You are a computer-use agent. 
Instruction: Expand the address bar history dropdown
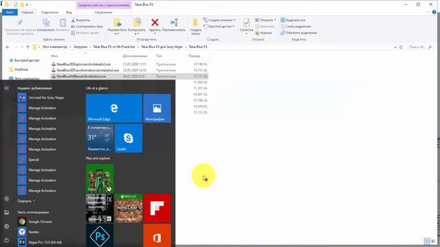point(395,47)
